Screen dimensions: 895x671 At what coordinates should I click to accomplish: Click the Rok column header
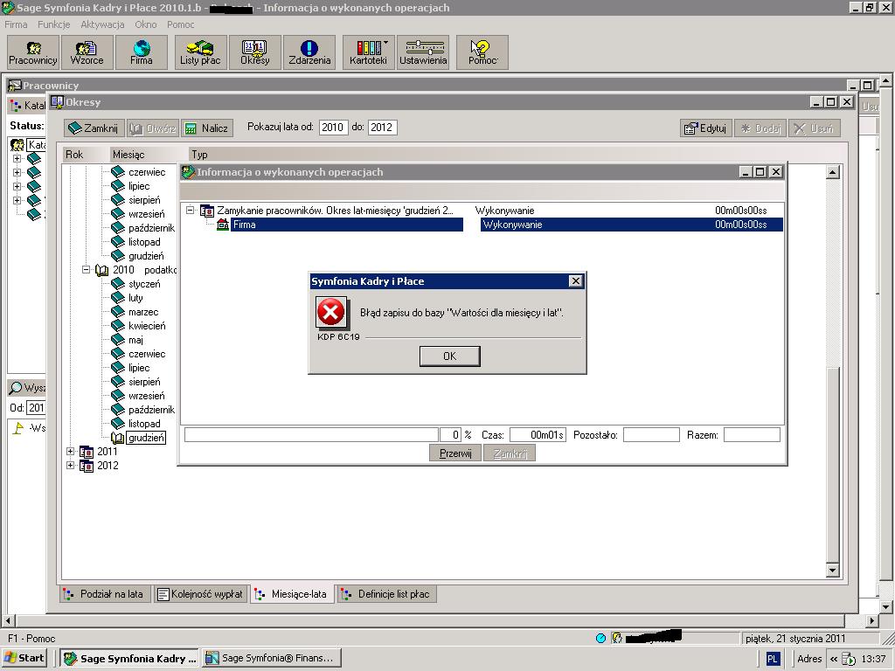coord(86,154)
